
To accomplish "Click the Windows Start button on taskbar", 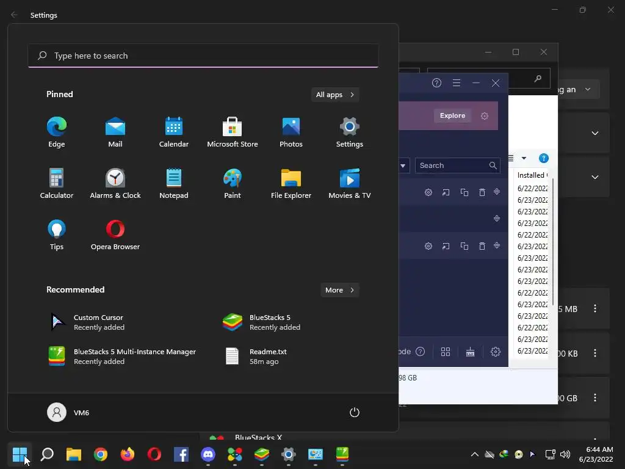I will point(20,454).
